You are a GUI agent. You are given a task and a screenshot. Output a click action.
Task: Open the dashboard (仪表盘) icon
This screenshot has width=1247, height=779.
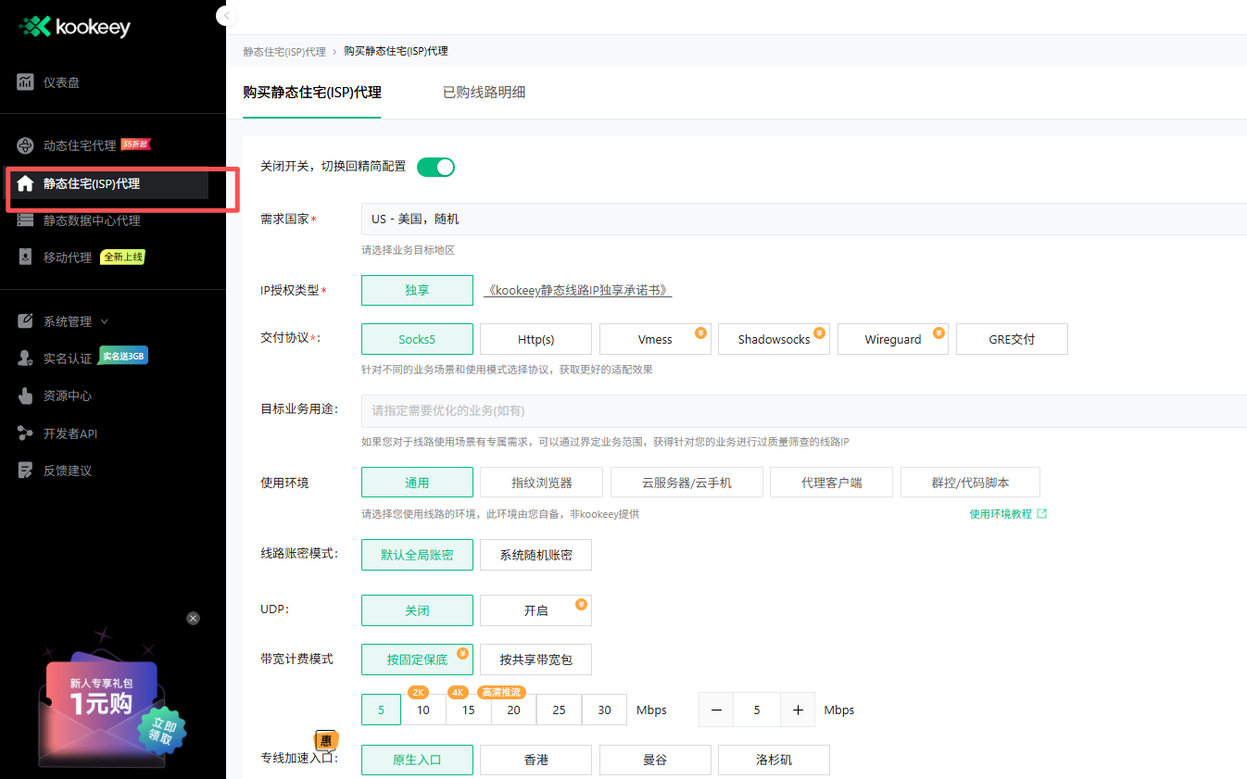[x=26, y=82]
